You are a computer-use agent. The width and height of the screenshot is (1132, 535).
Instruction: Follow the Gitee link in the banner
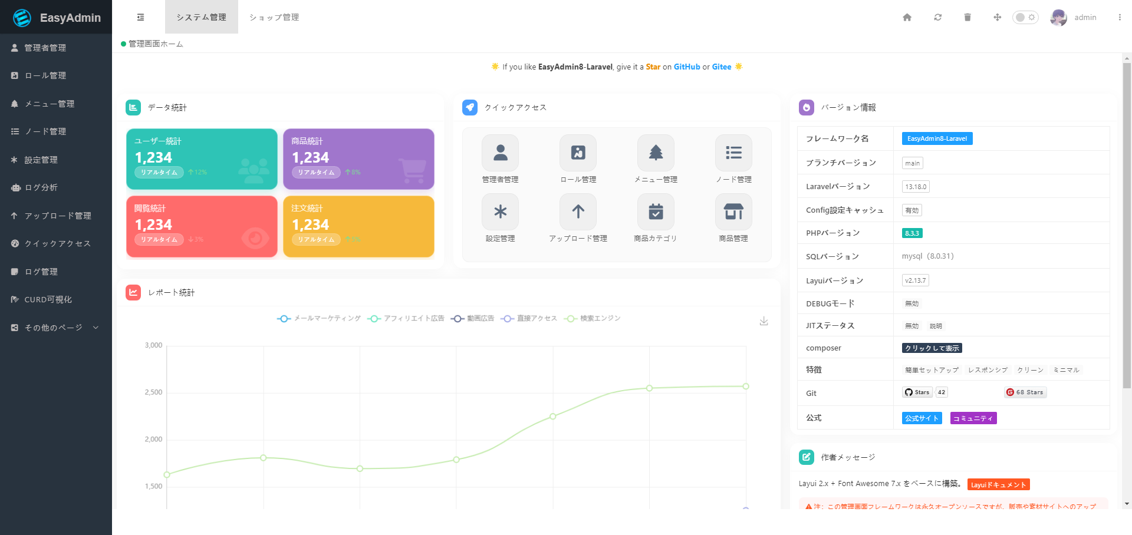coord(722,67)
